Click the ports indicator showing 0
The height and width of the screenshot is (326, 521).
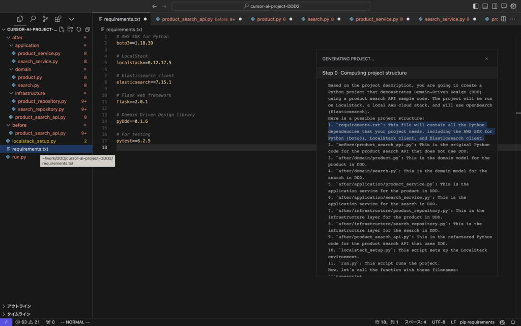[x=50, y=322]
